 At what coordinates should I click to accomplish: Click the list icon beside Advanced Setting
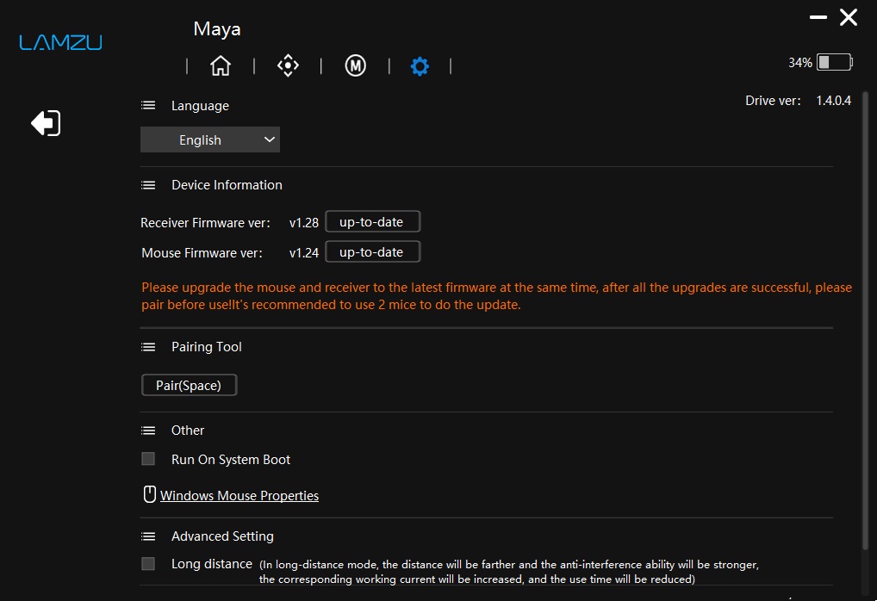(x=148, y=536)
